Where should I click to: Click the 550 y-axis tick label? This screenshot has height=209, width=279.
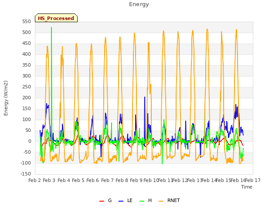27,21
